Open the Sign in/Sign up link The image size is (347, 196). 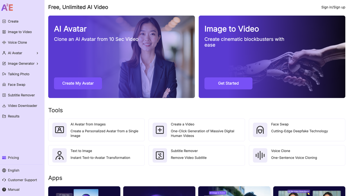pos(333,7)
